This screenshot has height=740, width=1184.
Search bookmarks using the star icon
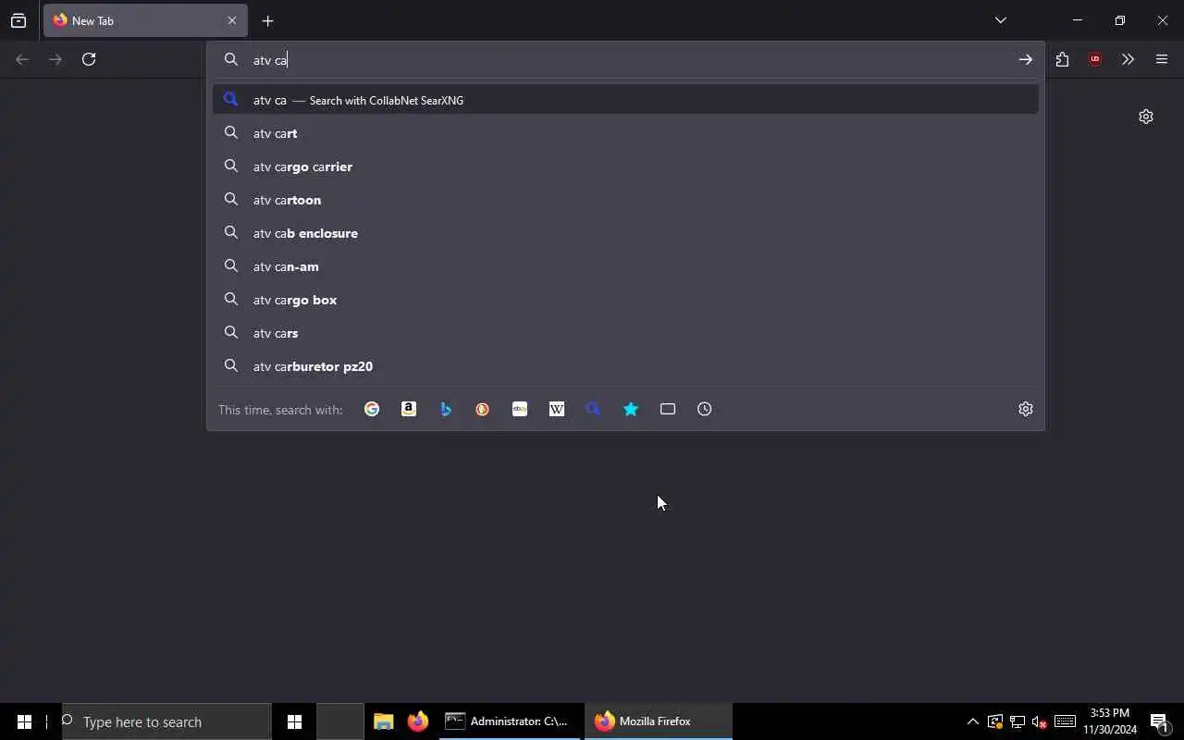click(x=631, y=409)
